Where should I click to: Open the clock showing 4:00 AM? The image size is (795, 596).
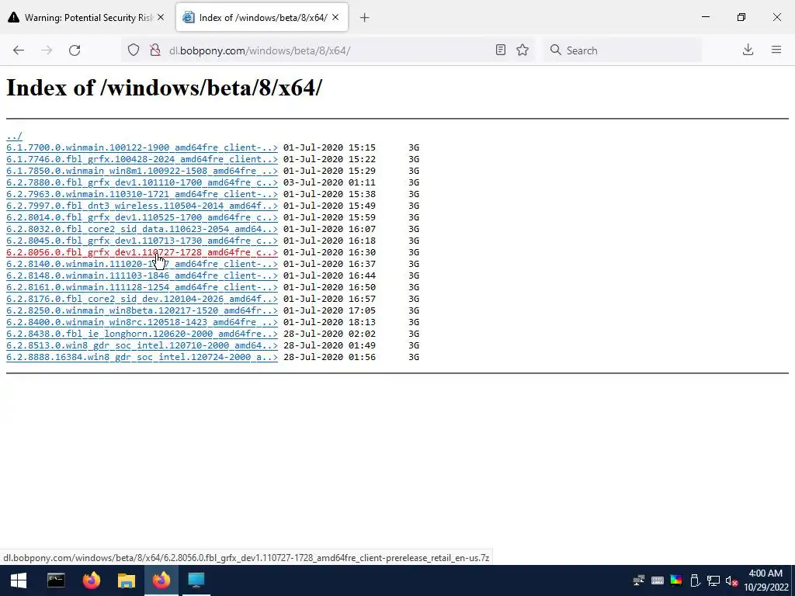(x=765, y=580)
